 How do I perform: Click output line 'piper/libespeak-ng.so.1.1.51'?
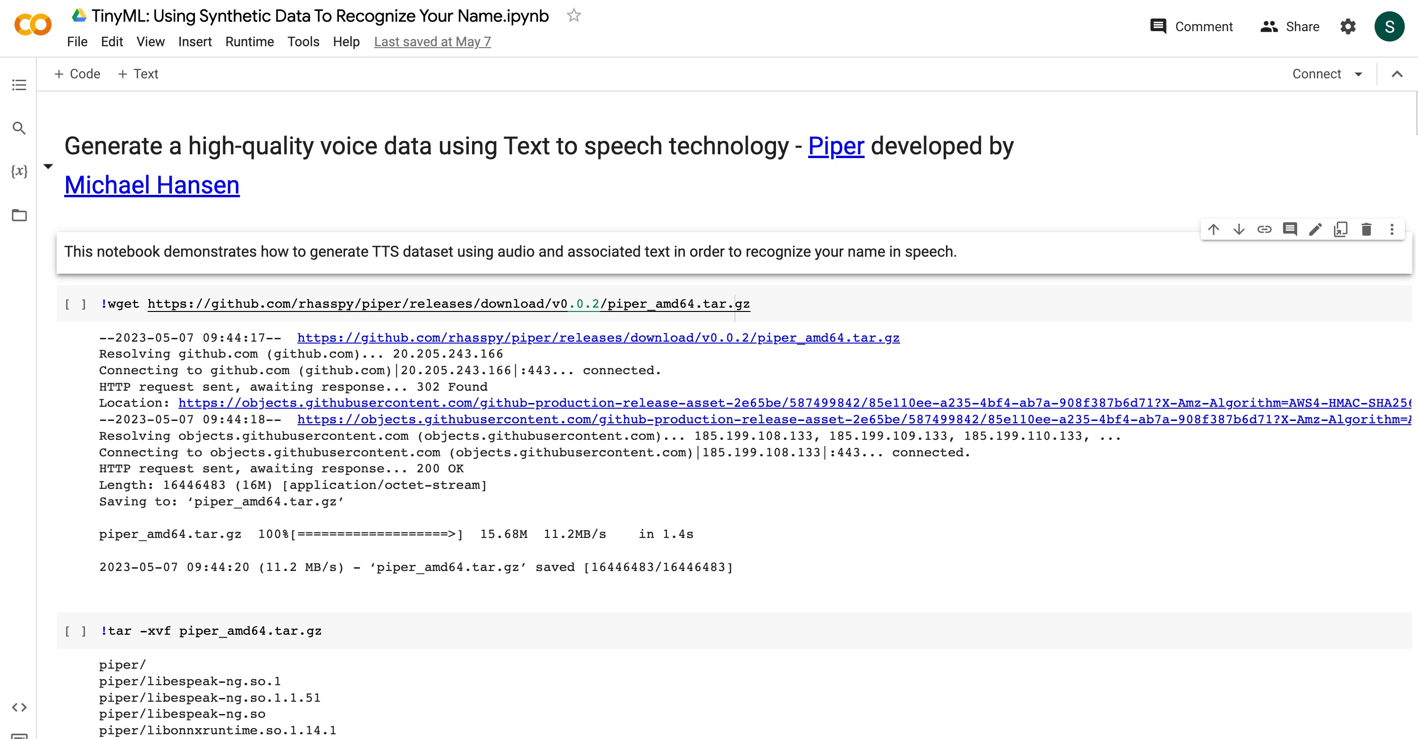[x=209, y=698]
